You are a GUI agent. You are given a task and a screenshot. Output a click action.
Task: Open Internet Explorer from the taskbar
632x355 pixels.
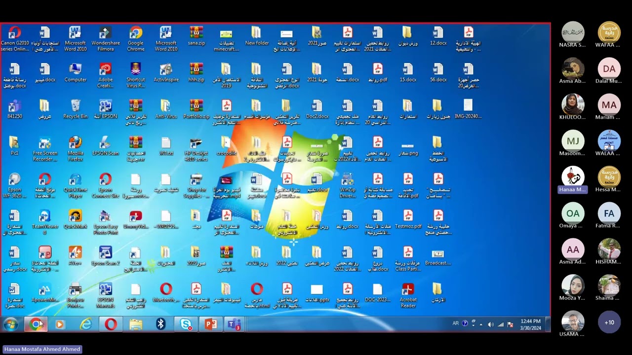pos(86,324)
